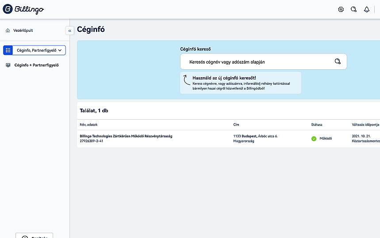Click the Céginfo + Partnerfigyelő monitor icon
Viewport: 380px width, 238px height.
pos(8,65)
